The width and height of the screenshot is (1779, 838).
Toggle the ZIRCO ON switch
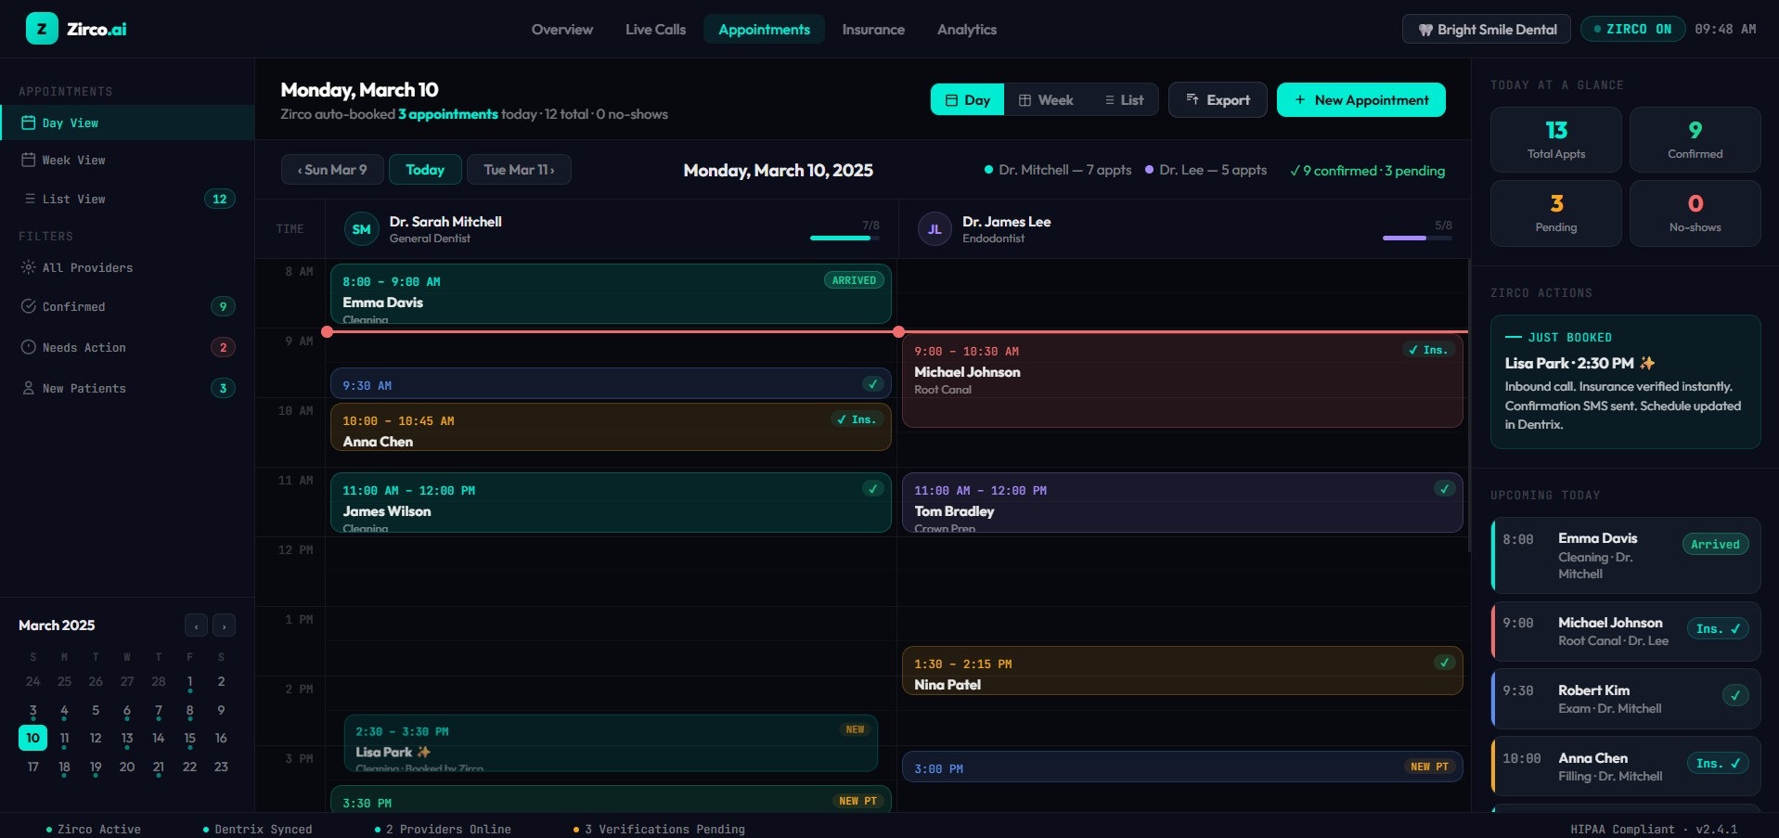[x=1632, y=29]
